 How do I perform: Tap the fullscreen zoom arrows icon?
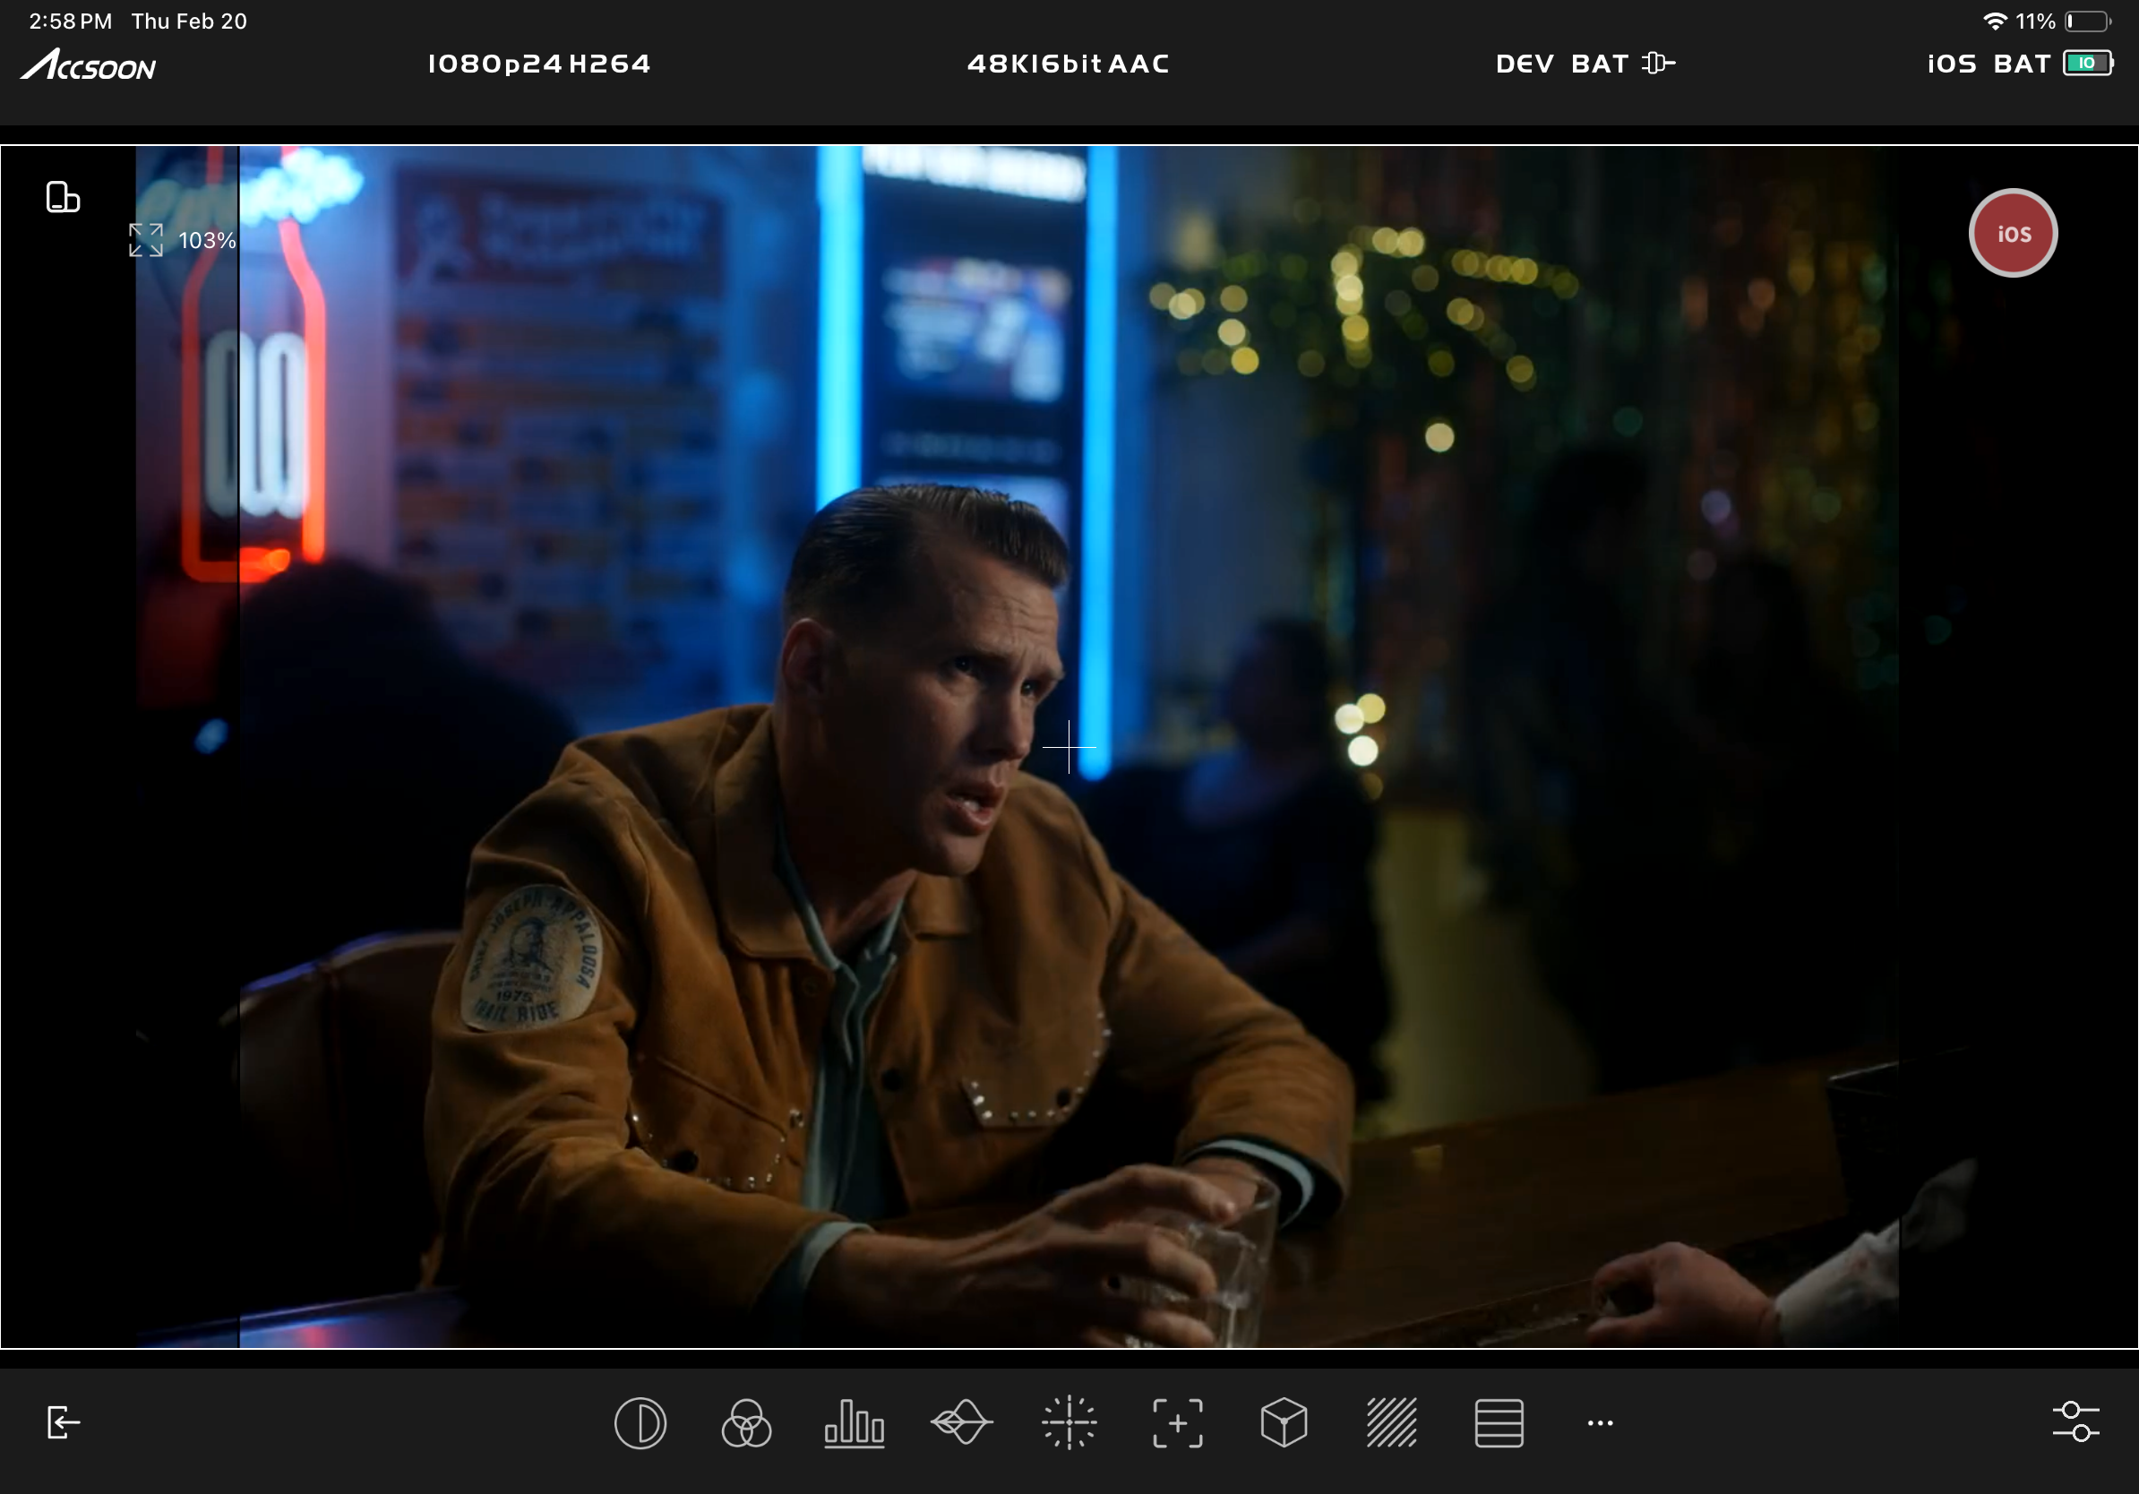tap(145, 240)
